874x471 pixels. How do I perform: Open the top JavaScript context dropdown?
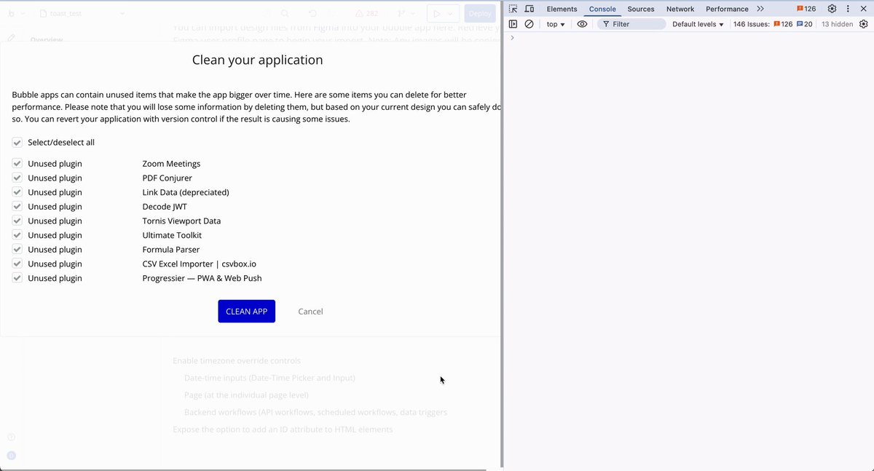(x=556, y=24)
